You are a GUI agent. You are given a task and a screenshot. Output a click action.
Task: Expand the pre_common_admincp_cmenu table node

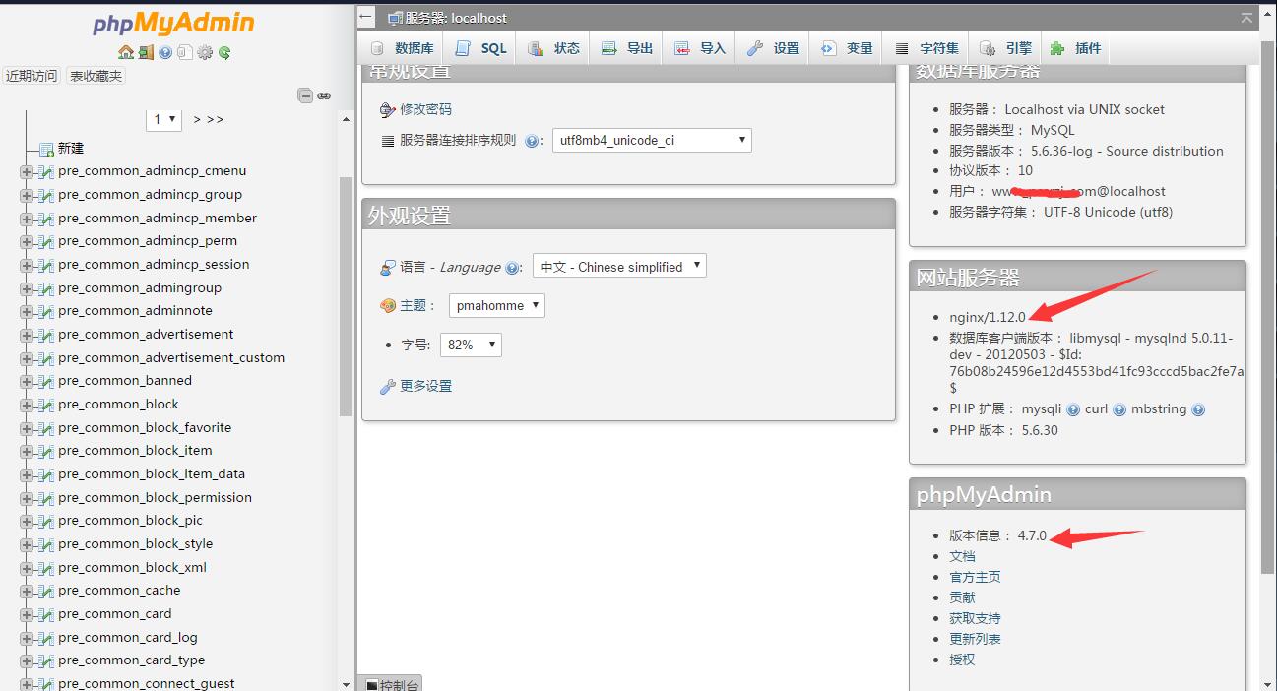[27, 171]
